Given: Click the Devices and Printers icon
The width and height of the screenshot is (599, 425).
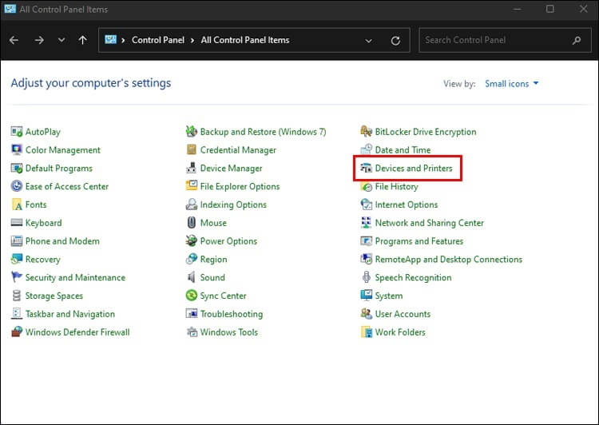Looking at the screenshot, I should (367, 169).
